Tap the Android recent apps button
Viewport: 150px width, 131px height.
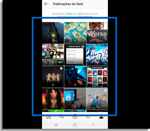click(56, 125)
